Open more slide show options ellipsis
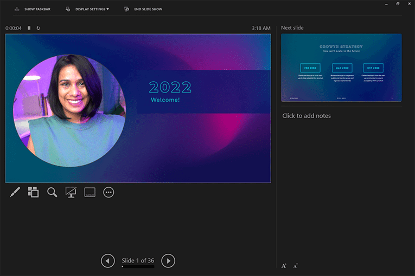Image resolution: width=415 pixels, height=276 pixels. 108,192
